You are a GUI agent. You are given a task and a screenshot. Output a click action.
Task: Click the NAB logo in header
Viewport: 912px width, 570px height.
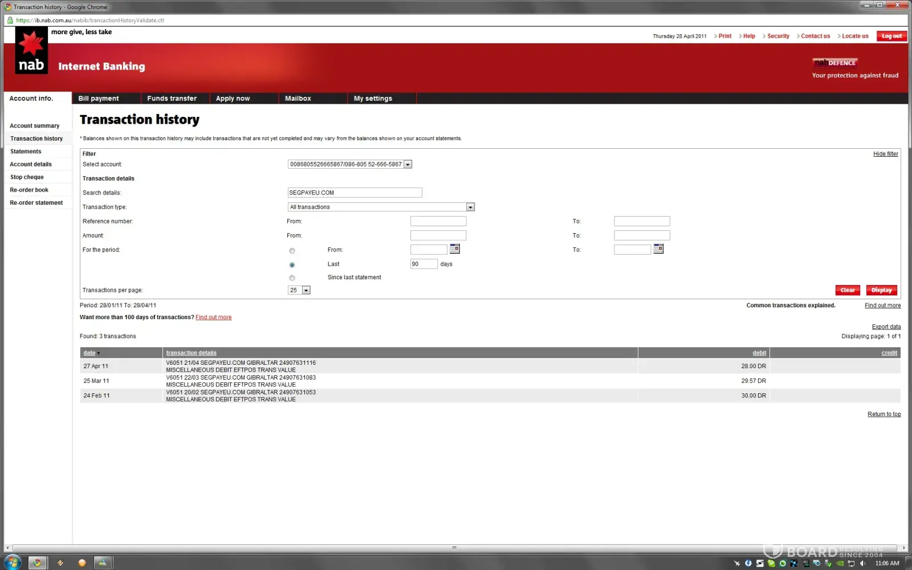(x=31, y=59)
